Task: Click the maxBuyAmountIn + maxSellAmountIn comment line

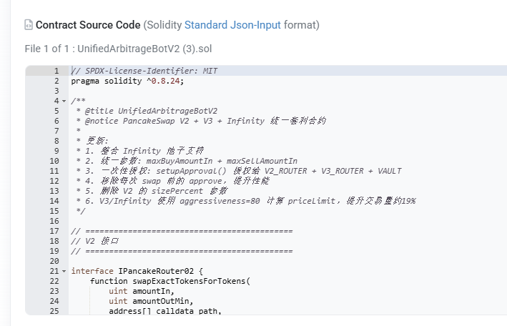Action: coord(187,161)
